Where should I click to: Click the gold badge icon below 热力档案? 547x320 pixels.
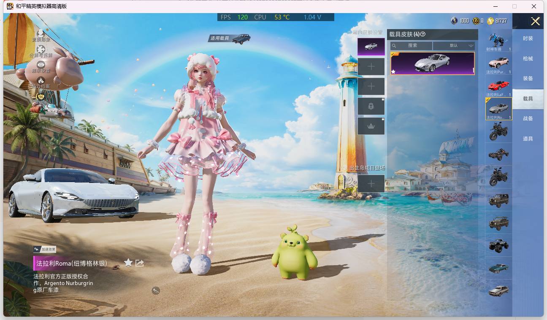[41, 97]
